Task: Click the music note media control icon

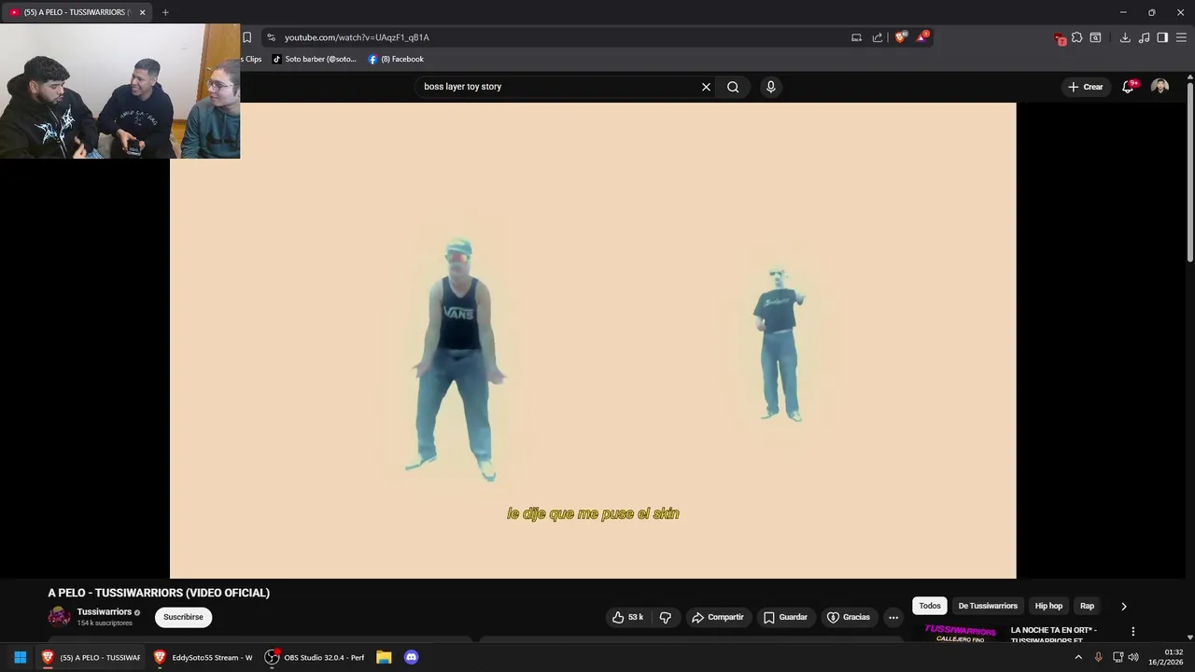Action: click(1144, 37)
